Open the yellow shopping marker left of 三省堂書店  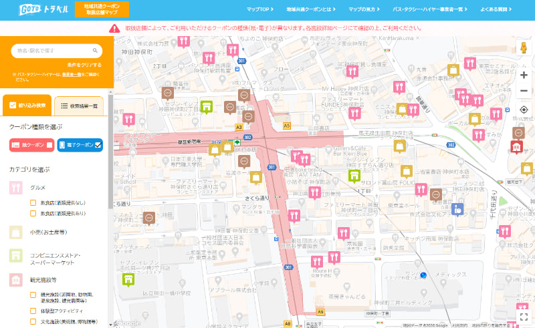coord(407,172)
